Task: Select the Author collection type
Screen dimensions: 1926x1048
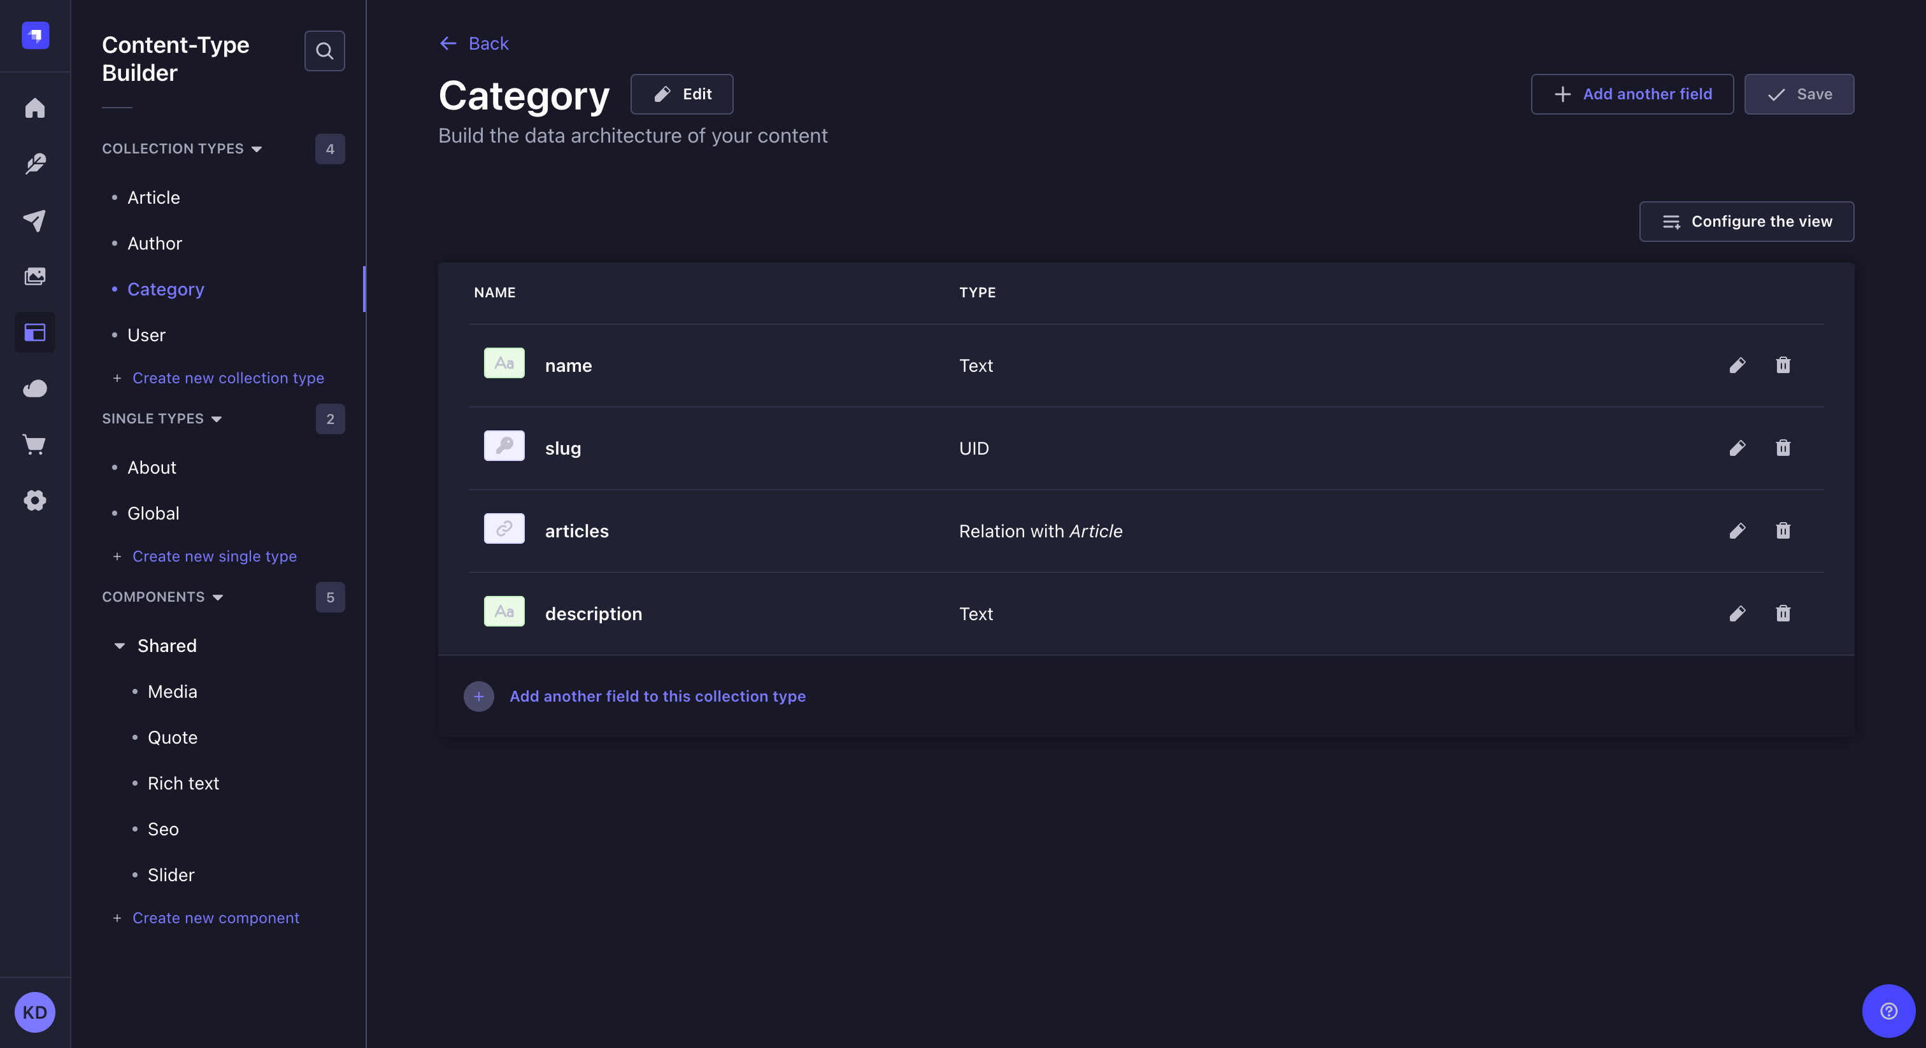Action: pos(154,243)
